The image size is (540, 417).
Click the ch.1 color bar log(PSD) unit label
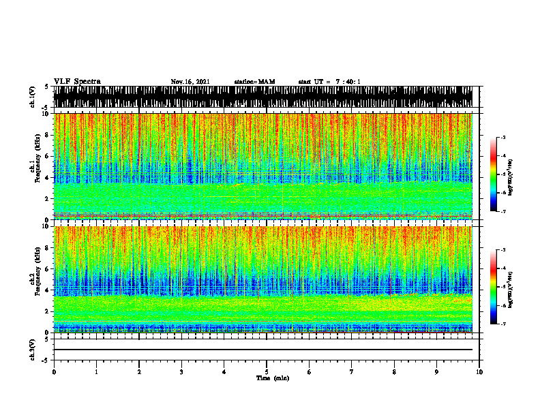tap(511, 177)
